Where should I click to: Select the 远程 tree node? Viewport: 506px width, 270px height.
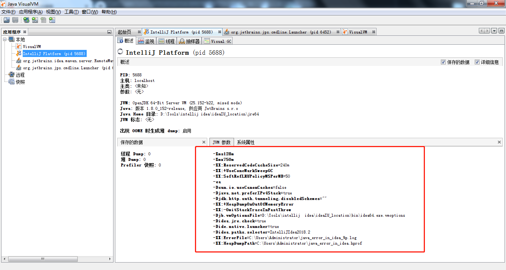20,75
